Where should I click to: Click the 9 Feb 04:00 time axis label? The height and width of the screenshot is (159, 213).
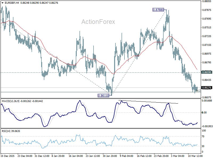tap(126, 156)
